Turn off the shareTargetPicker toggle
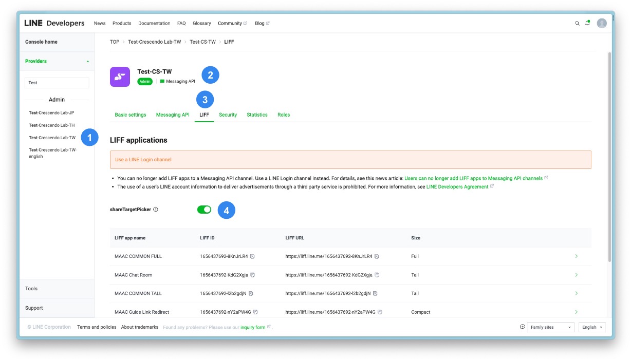Image resolution: width=631 pixels, height=359 pixels. tap(205, 210)
